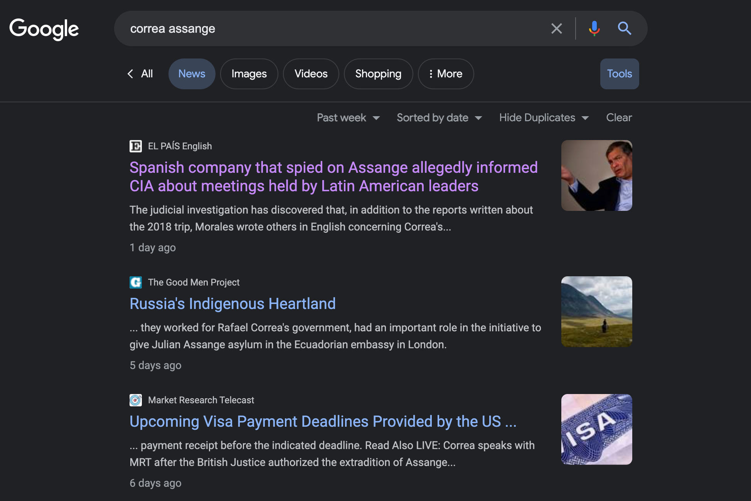This screenshot has width=751, height=501.
Task: Click the EL PAÍS English favicon
Action: click(135, 146)
